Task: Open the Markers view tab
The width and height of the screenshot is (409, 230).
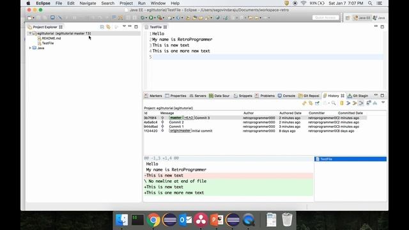Action: 153,96
